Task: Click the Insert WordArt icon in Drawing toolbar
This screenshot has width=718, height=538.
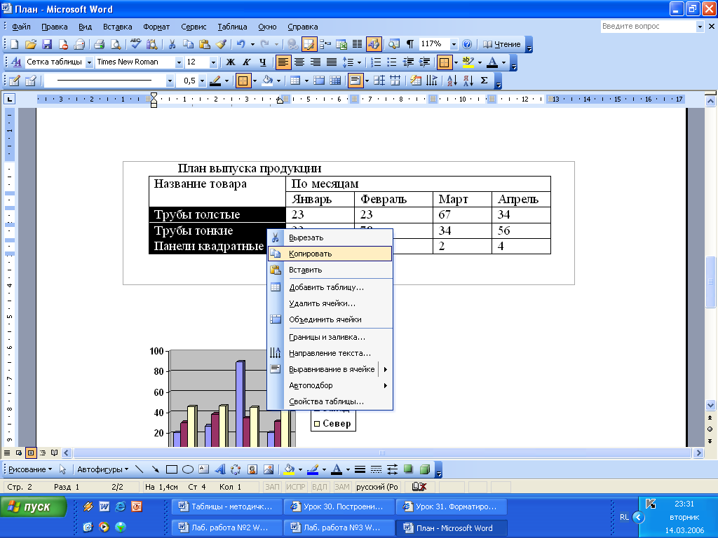Action: (x=220, y=469)
